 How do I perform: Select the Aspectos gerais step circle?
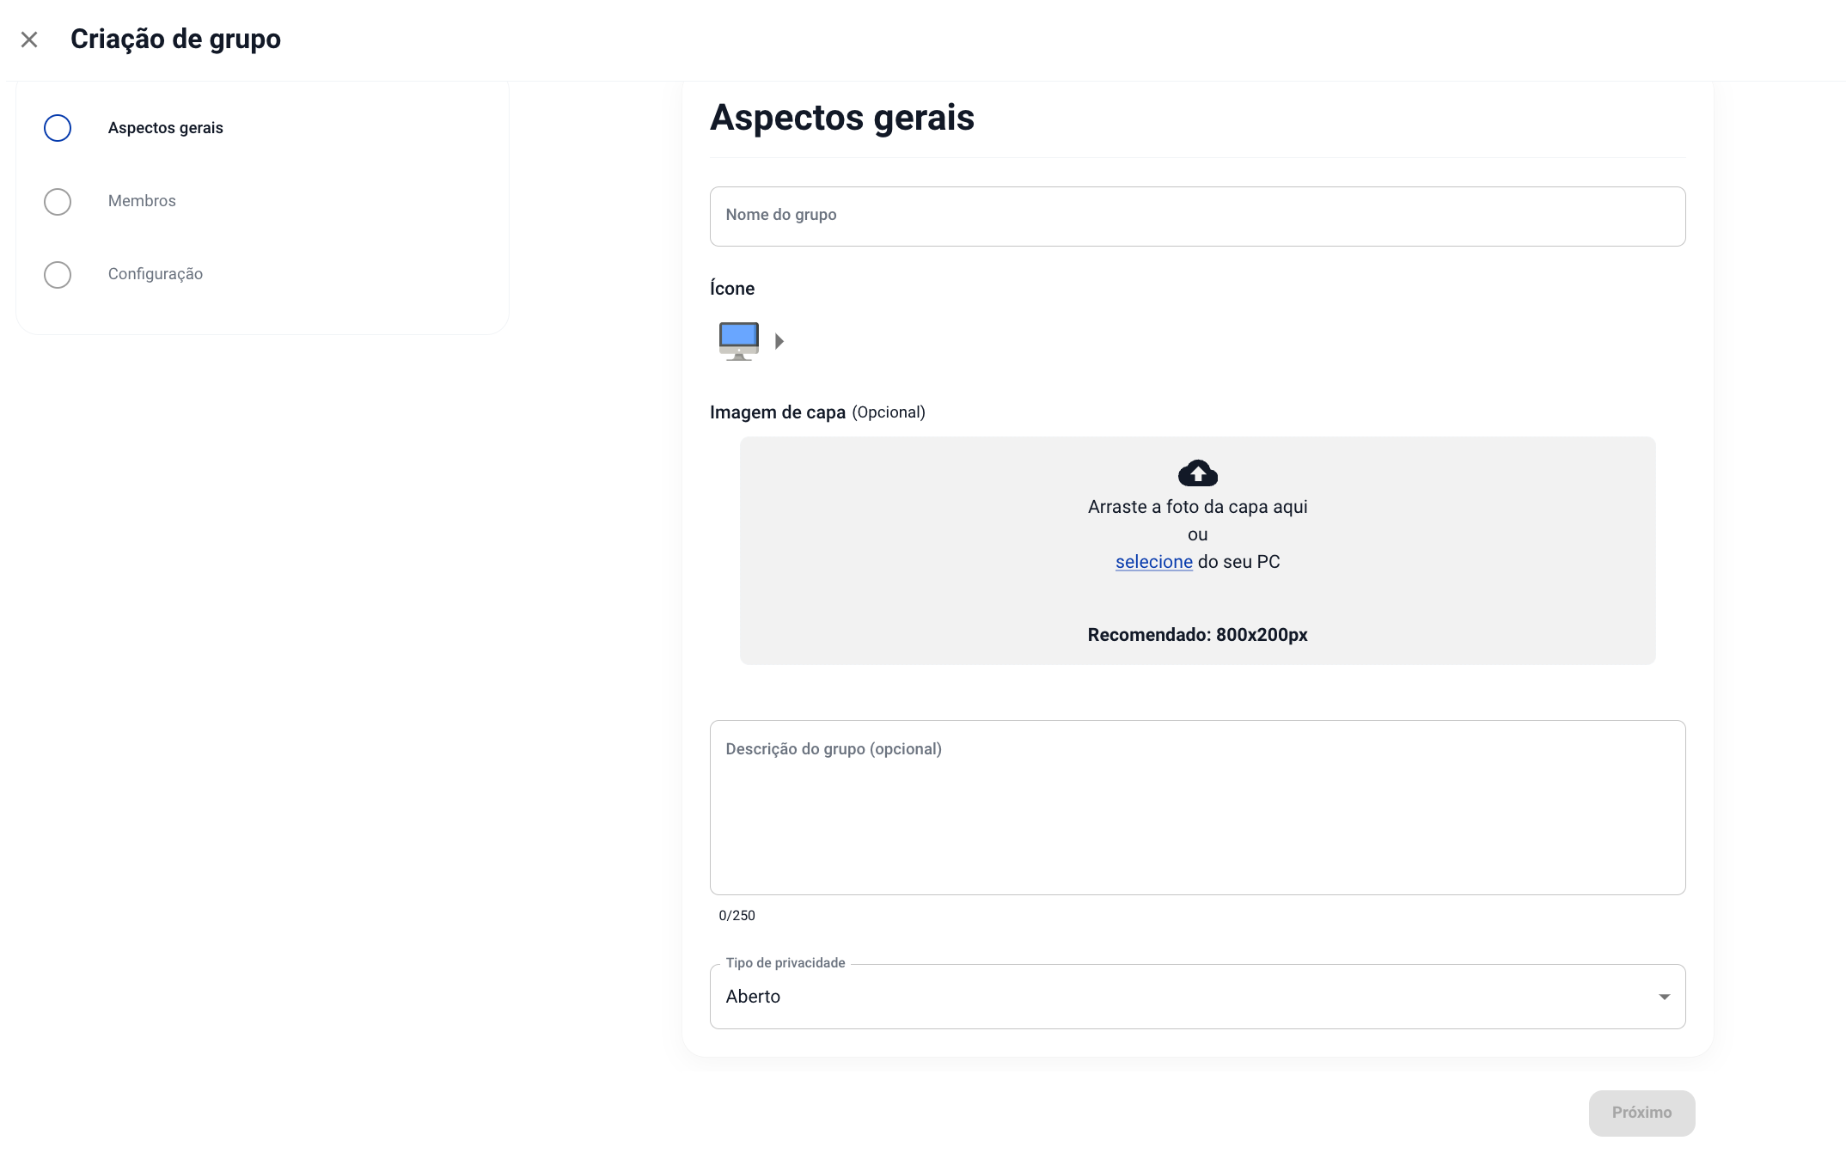[x=58, y=128]
